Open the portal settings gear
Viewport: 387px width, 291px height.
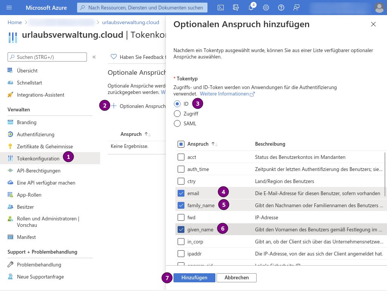click(x=266, y=8)
